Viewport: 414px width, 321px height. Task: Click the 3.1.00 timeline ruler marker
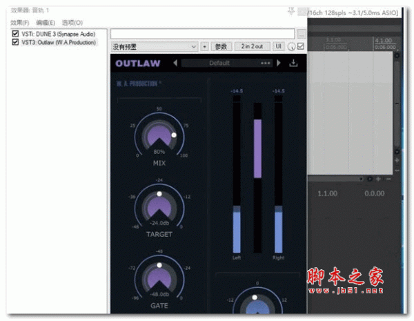(x=334, y=40)
